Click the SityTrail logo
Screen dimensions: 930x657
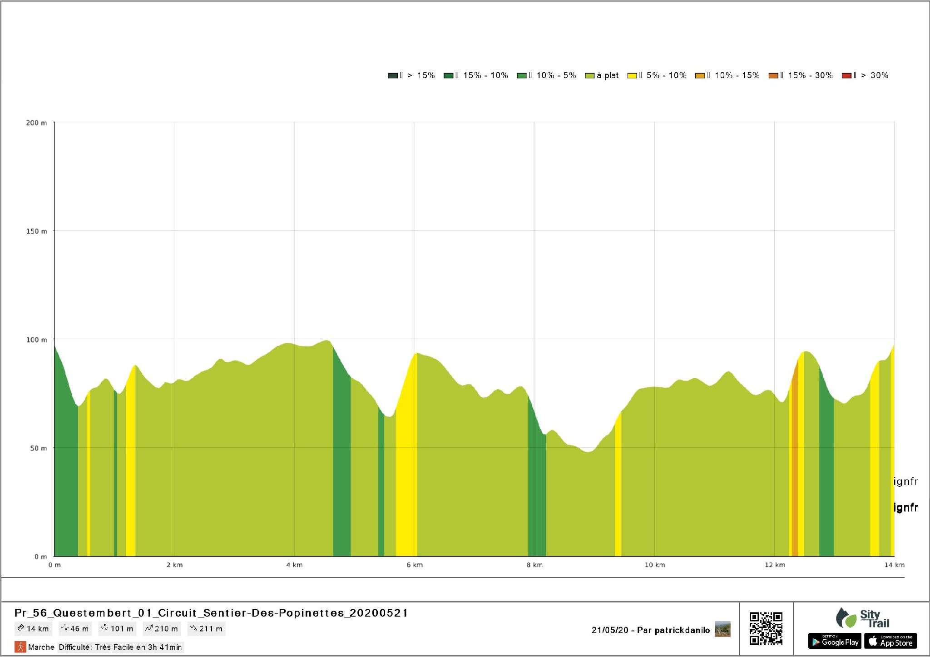coord(862,618)
